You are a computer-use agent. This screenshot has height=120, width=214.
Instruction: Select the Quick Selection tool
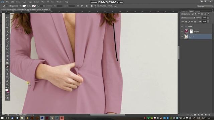(7, 28)
